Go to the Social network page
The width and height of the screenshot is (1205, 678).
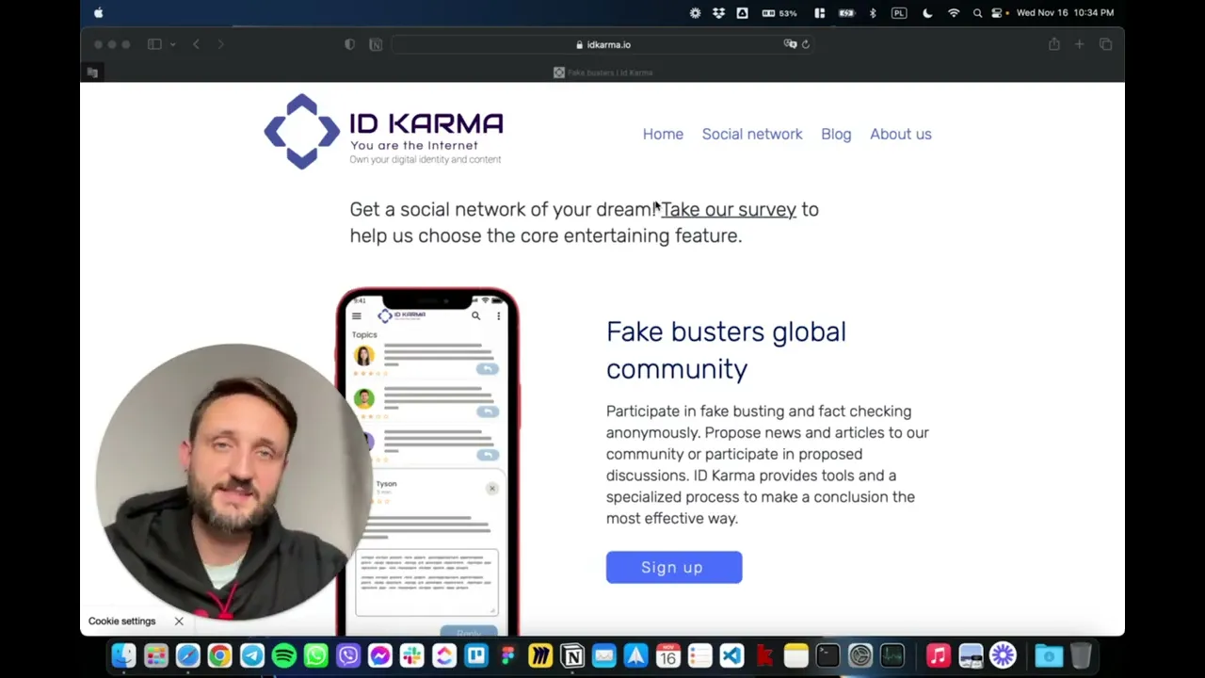(752, 134)
